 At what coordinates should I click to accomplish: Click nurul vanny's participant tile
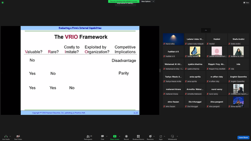point(216,89)
